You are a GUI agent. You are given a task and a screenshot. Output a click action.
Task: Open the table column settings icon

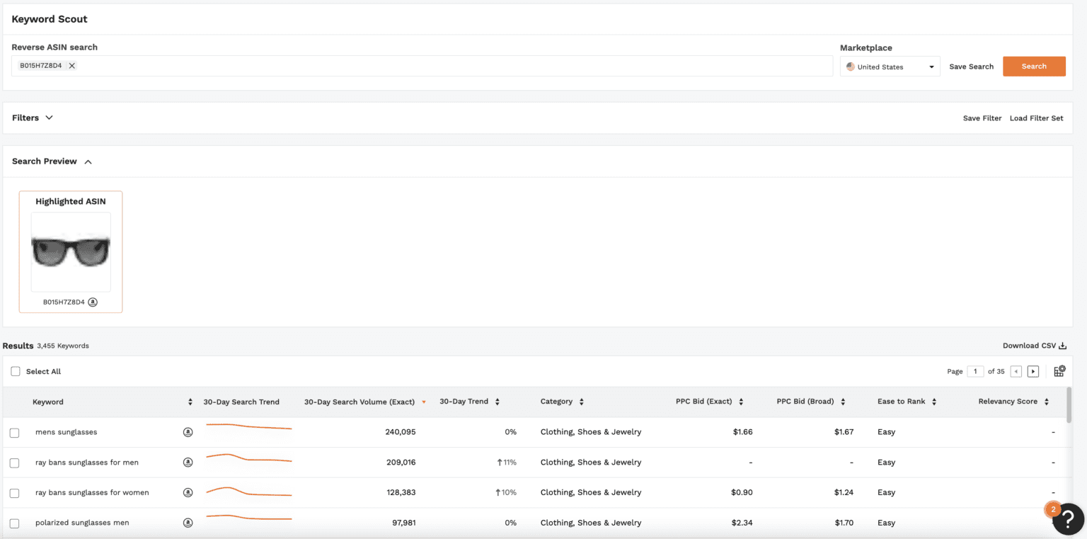[x=1059, y=370]
